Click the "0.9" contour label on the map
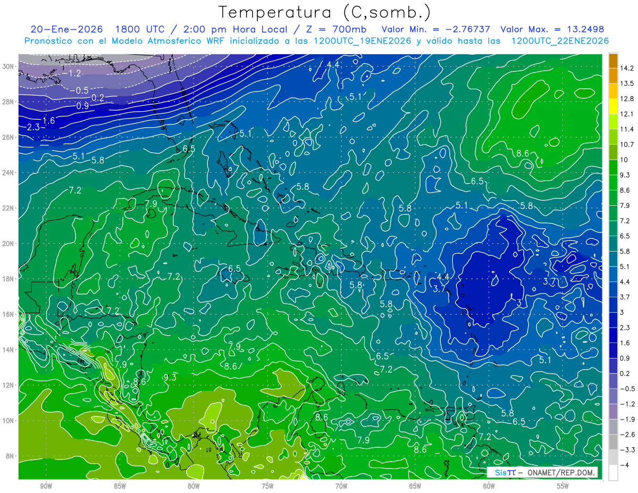Screen dimensions: 638x493 coord(82,106)
